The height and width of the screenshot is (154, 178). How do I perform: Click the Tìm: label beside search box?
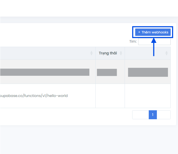pos(133,42)
